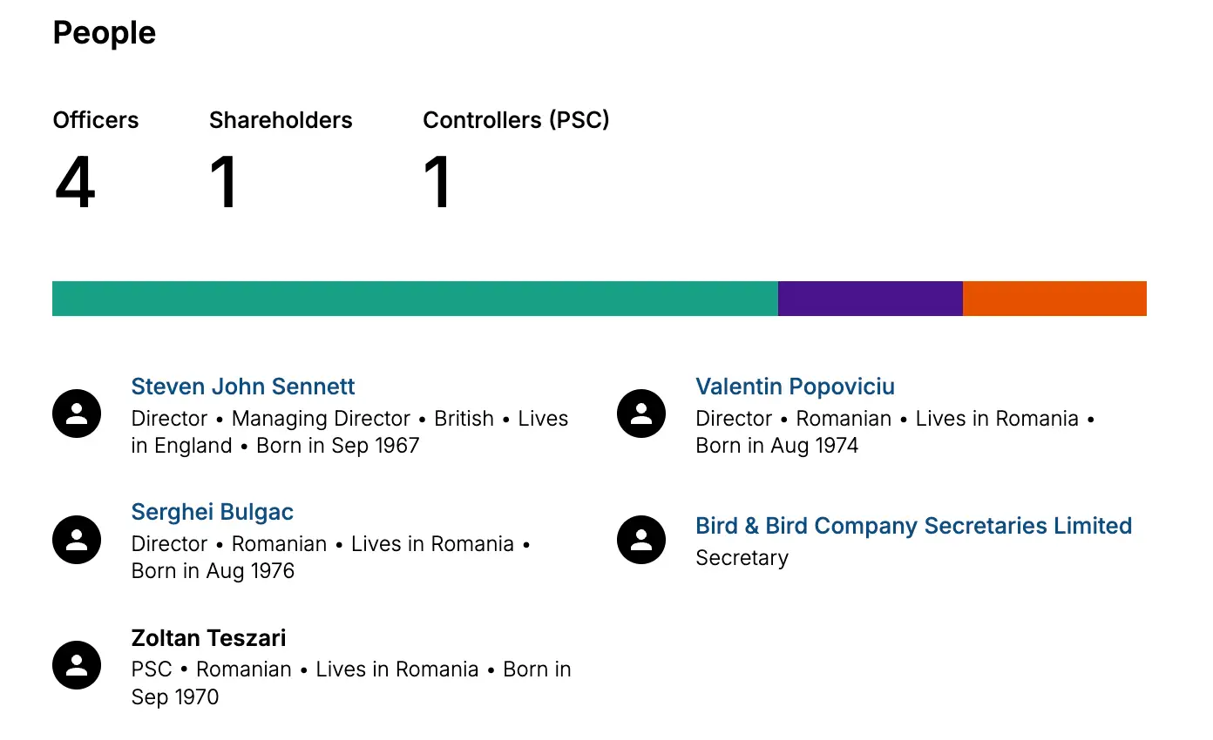1213x740 pixels.
Task: Click the avatar icon beside Zoltan Teszari
Action: pos(77,665)
